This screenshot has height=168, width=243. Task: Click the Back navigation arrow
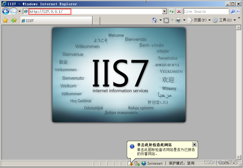[x=6, y=11]
